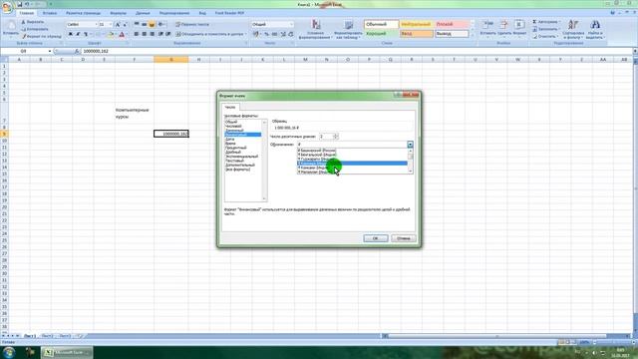638x359 pixels.
Task: Switch to Рецензирование ribbon tab
Action: (x=174, y=13)
